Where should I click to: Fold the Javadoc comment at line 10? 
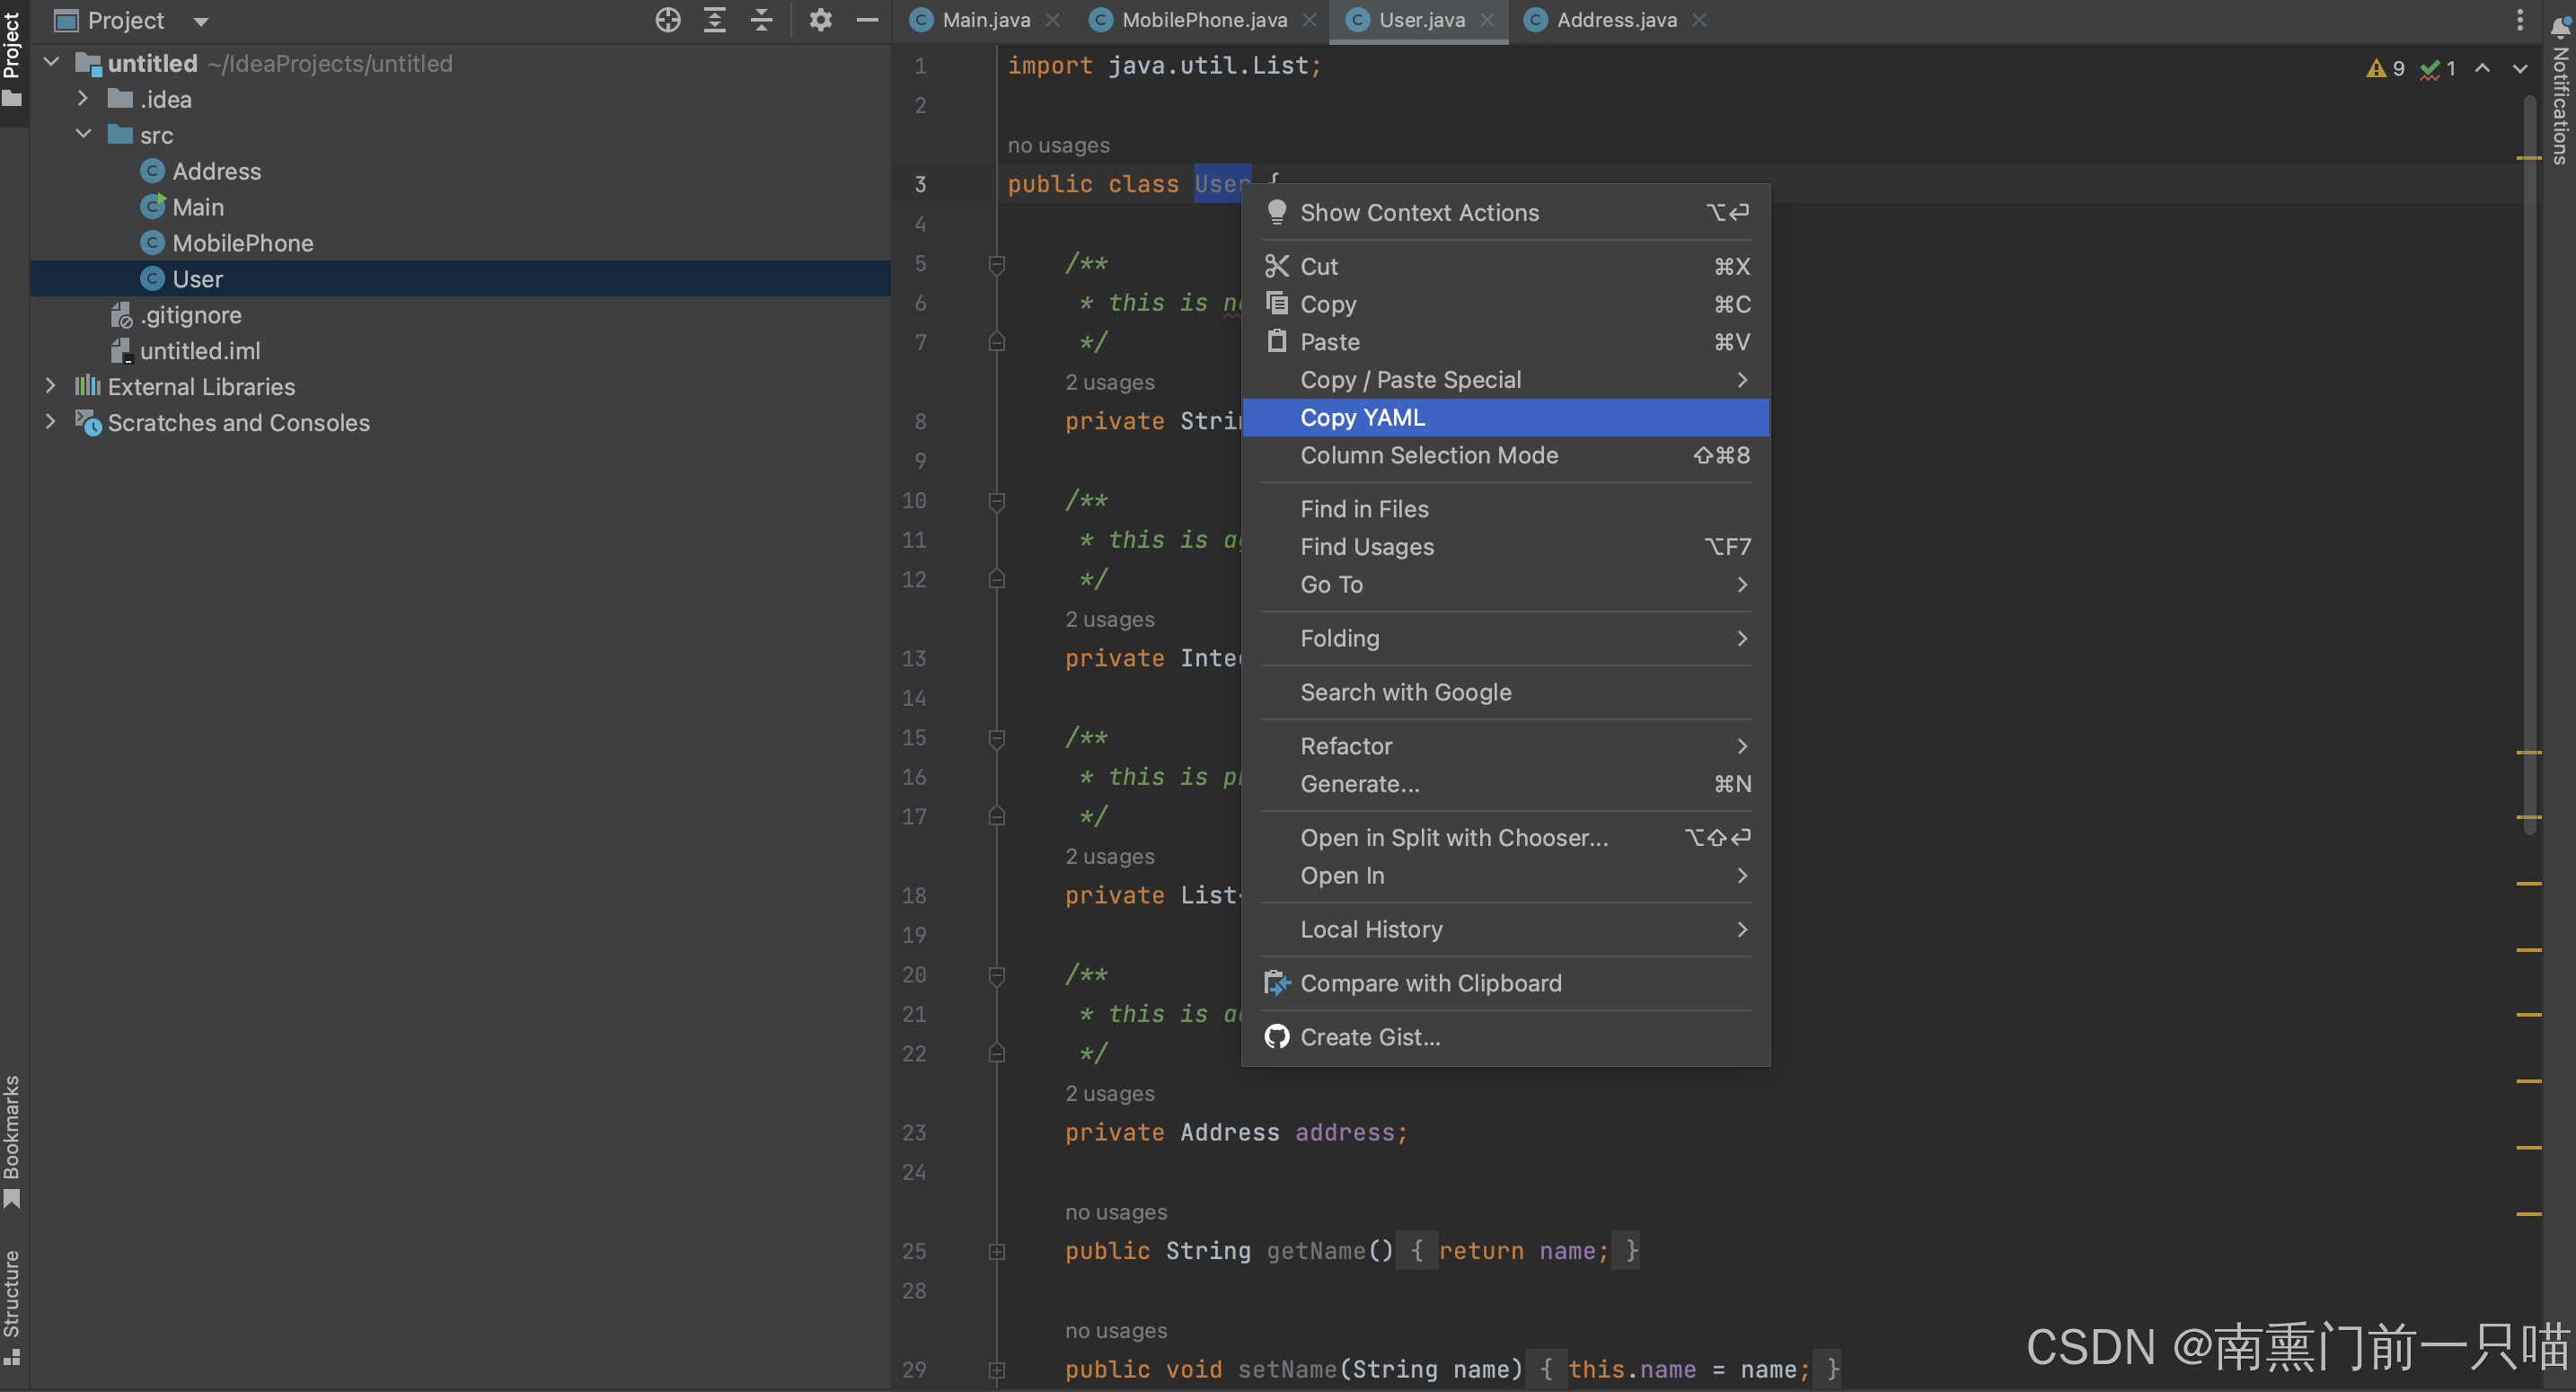[x=996, y=501]
